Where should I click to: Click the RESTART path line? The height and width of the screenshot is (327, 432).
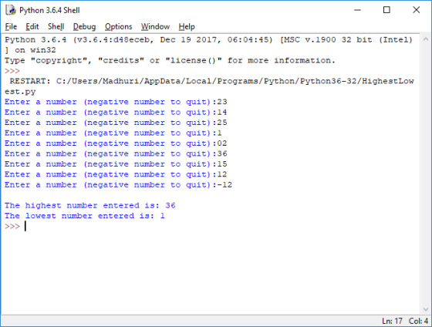(x=212, y=81)
